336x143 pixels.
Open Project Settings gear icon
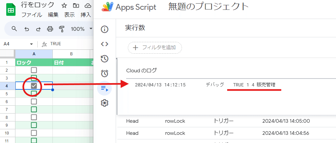point(105,103)
